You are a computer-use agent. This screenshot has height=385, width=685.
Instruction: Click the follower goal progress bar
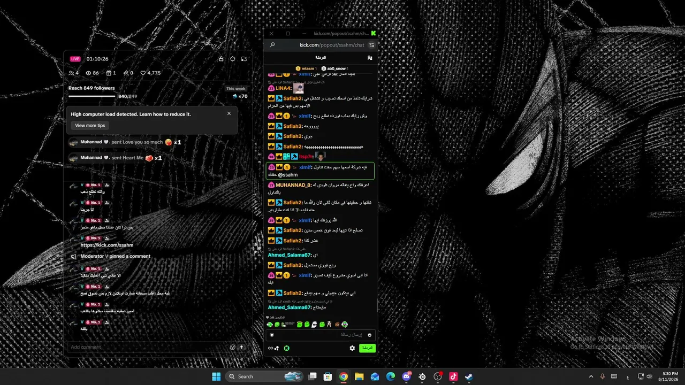pos(92,96)
